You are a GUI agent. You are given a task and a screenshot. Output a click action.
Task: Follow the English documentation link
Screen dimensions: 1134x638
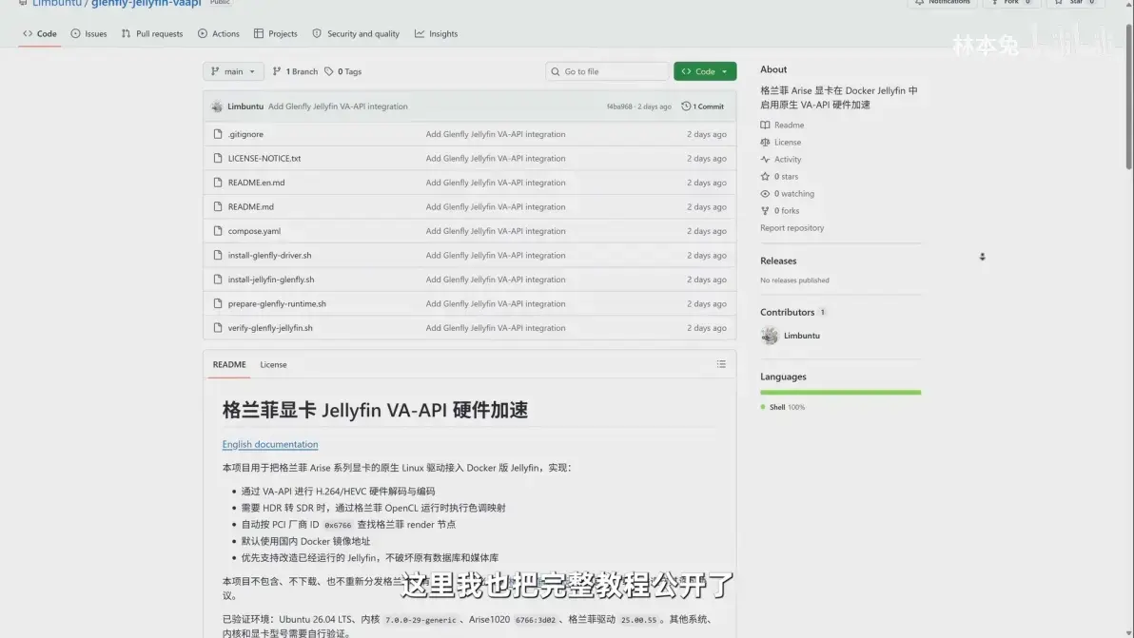point(270,444)
